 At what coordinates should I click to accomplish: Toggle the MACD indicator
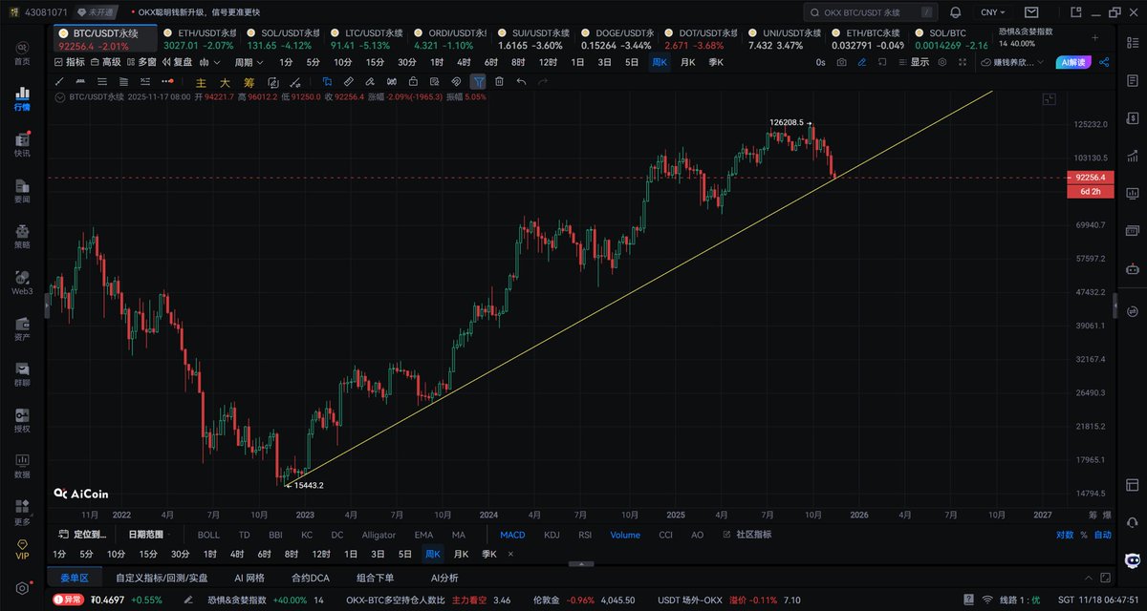click(512, 535)
